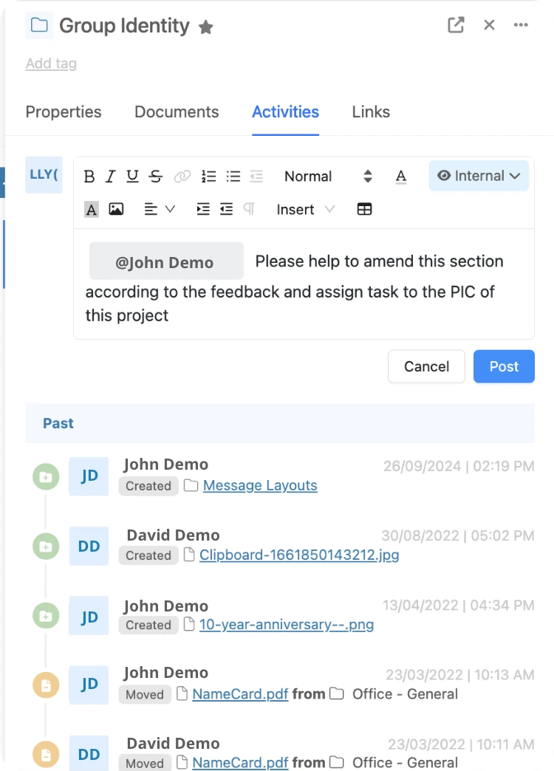Image resolution: width=554 pixels, height=771 pixels.
Task: Apply bold formatting to the comment text
Action: pyautogui.click(x=89, y=176)
